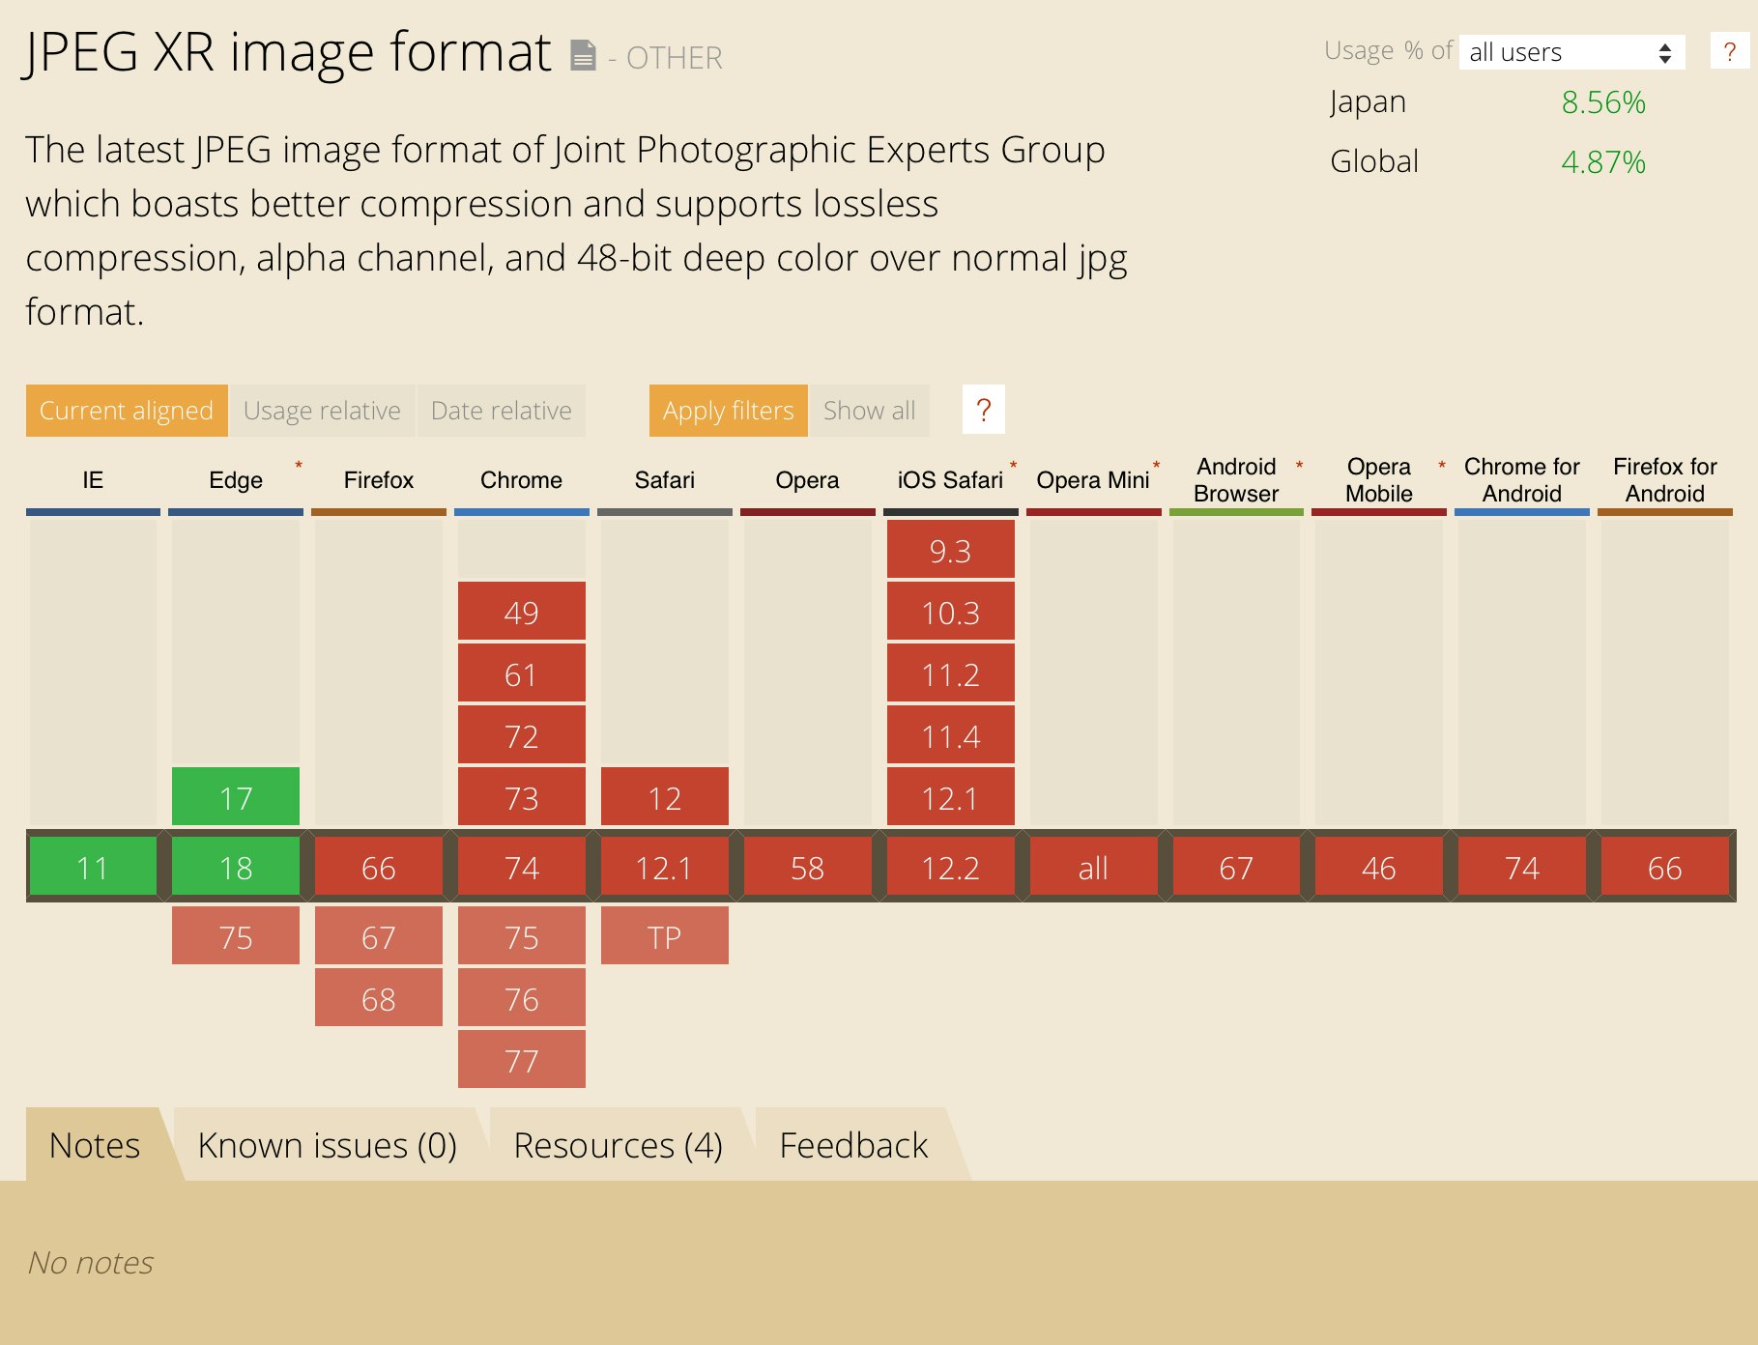
Task: Open the Feedback tab
Action: coord(853,1145)
